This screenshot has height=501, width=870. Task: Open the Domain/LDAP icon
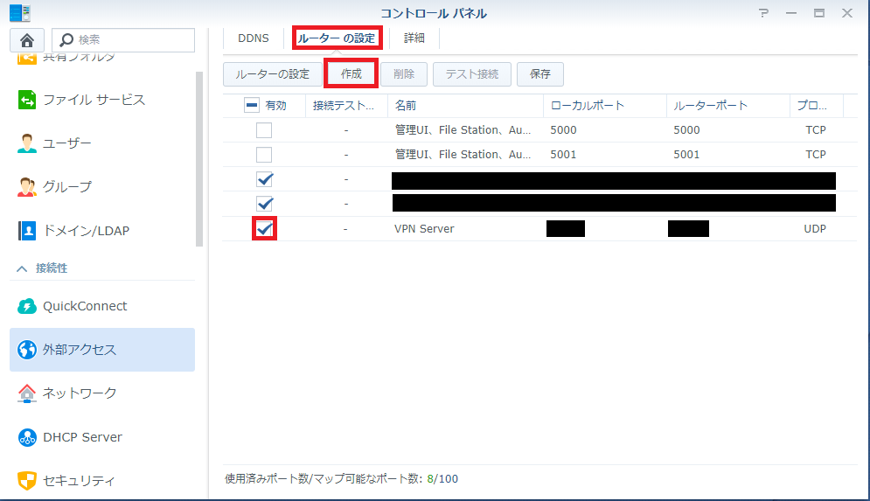tap(26, 231)
